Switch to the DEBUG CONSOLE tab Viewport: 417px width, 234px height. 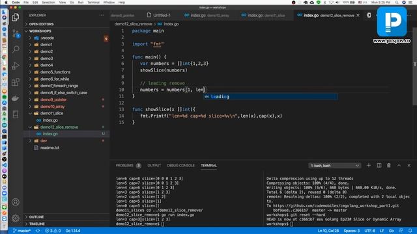tap(180, 166)
